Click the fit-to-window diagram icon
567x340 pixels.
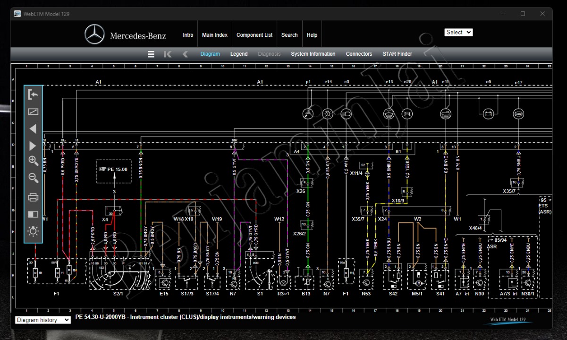pyautogui.click(x=33, y=112)
